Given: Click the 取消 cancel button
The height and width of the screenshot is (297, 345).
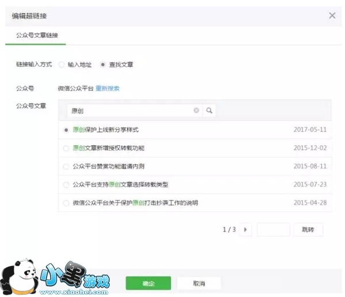Looking at the screenshot, I should coord(199,283).
